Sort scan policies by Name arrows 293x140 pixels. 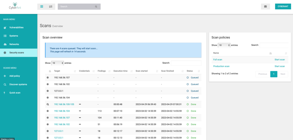pos(271,53)
